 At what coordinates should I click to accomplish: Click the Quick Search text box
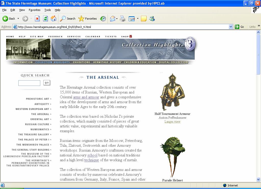(29, 83)
